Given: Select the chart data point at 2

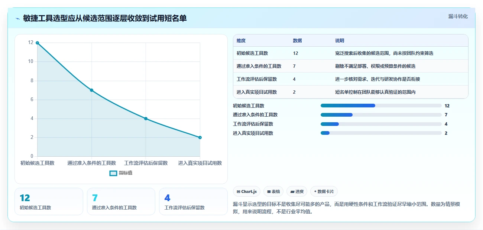Looking at the screenshot, I should [x=200, y=137].
